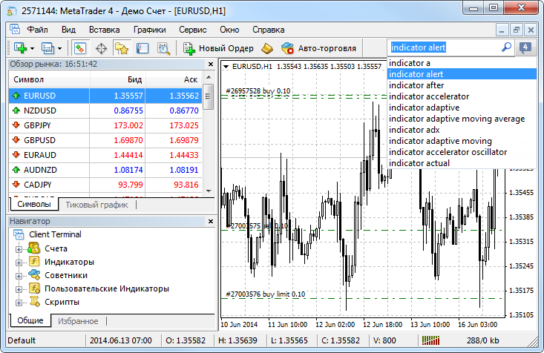Open the New Chart dropdown arrow

(32, 48)
